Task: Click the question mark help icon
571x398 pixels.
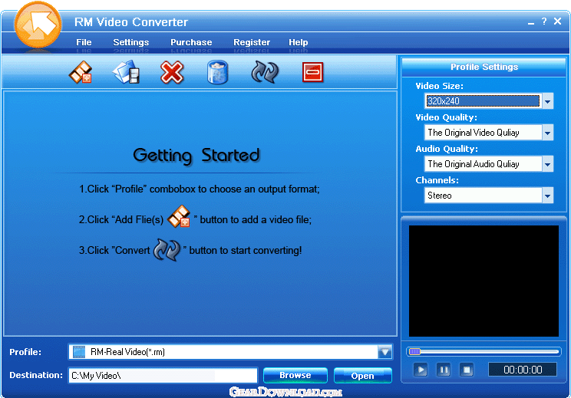Action: pyautogui.click(x=544, y=21)
